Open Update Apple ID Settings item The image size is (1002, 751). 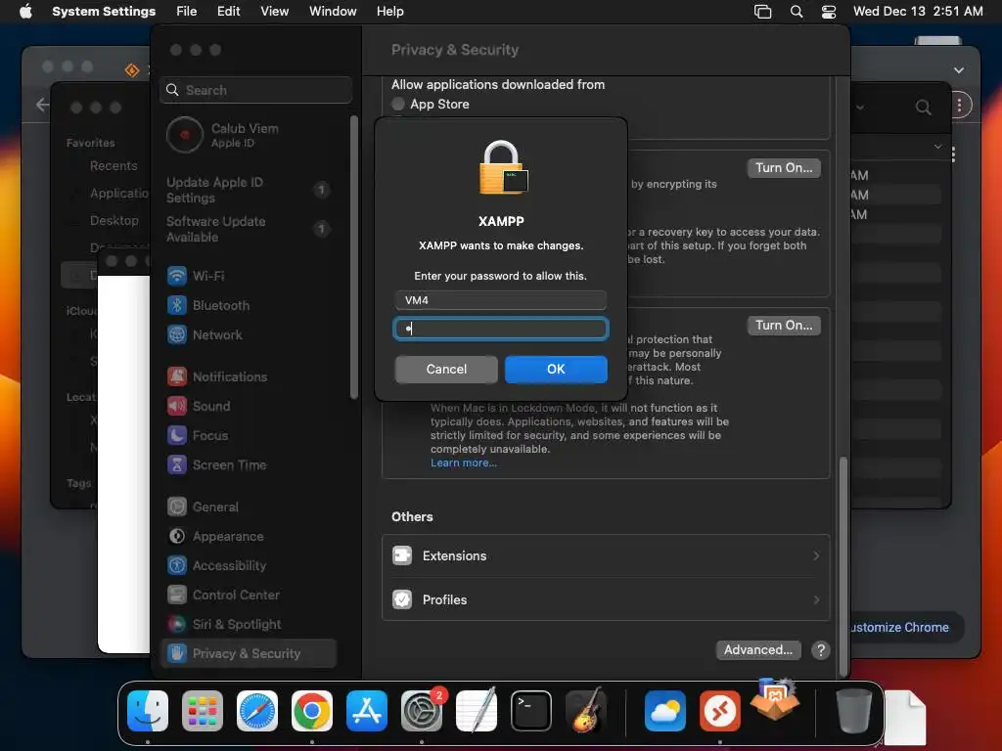248,190
